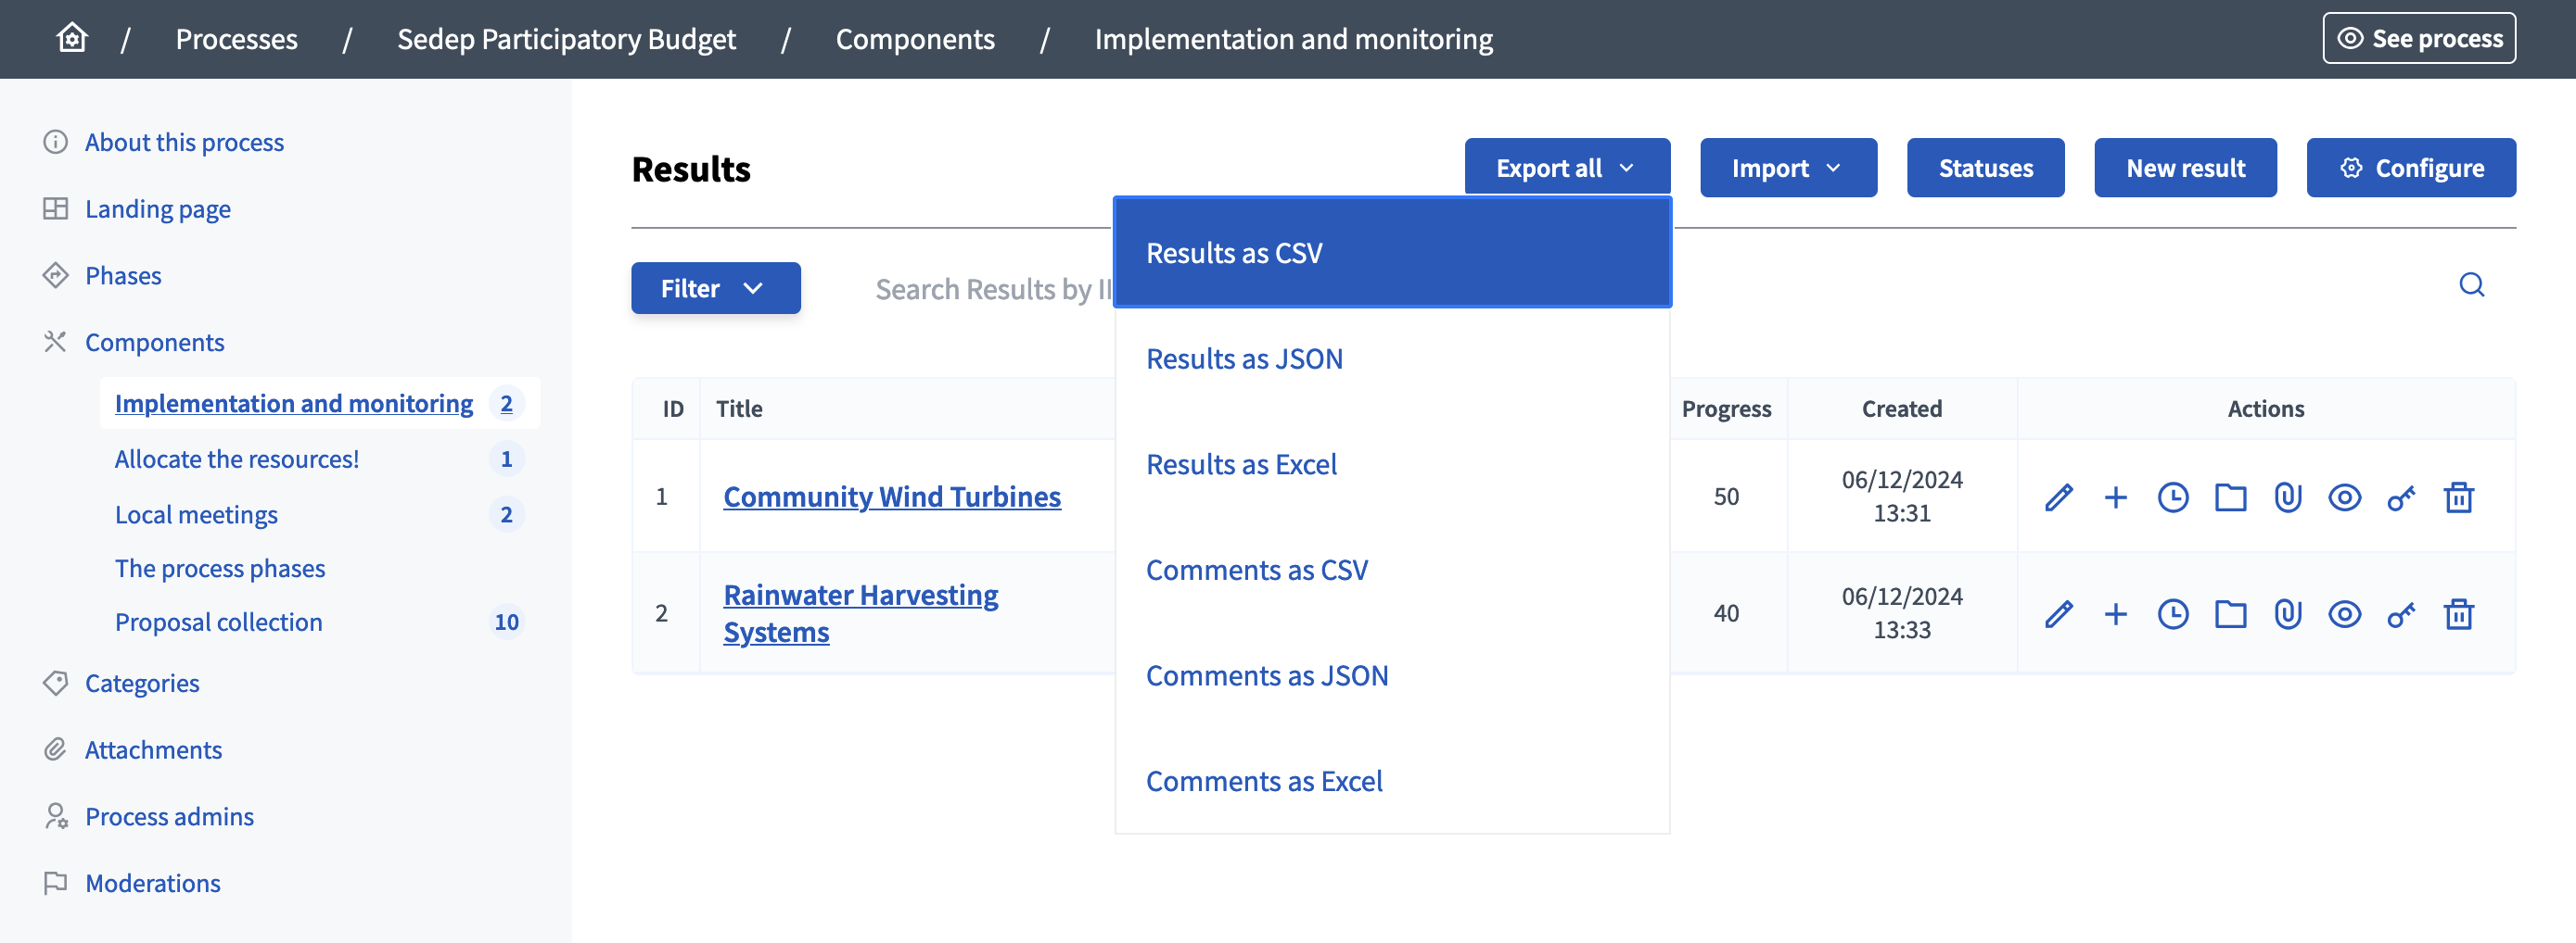Manage permissions for Rainwater Harvesting Systems
The image size is (2576, 943).
point(2401,613)
